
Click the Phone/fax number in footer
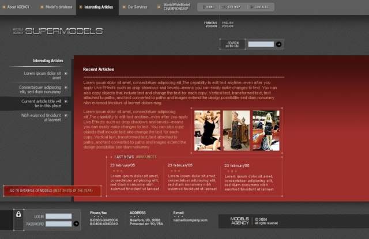[x=104, y=222]
